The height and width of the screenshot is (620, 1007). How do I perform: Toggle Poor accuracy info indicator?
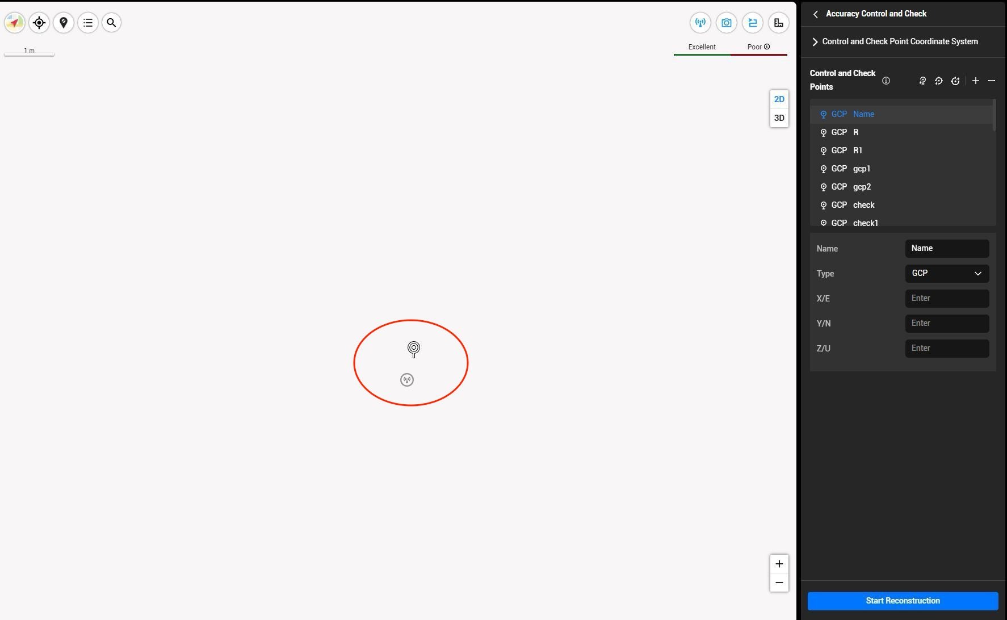tap(767, 47)
